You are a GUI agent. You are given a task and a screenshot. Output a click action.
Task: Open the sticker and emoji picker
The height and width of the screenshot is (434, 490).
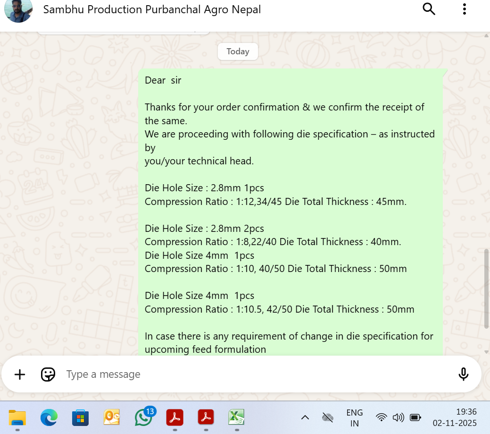coord(48,374)
